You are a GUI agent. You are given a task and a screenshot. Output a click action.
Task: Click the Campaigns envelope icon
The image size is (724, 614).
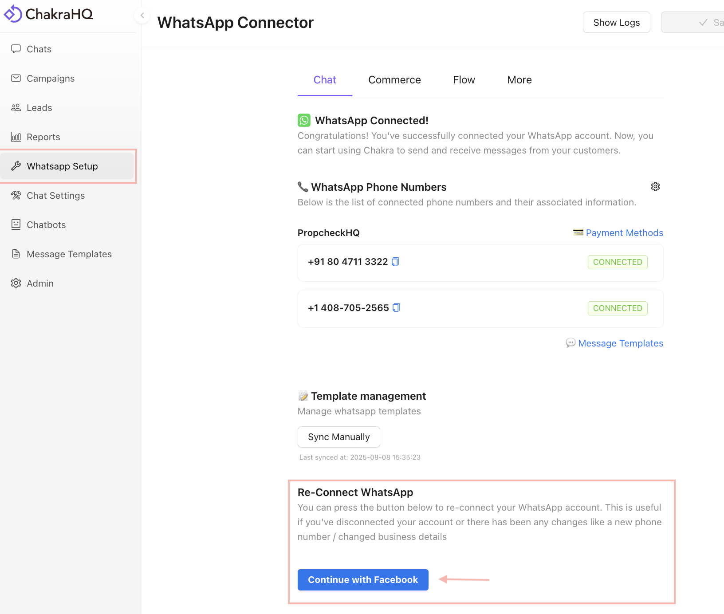click(16, 78)
